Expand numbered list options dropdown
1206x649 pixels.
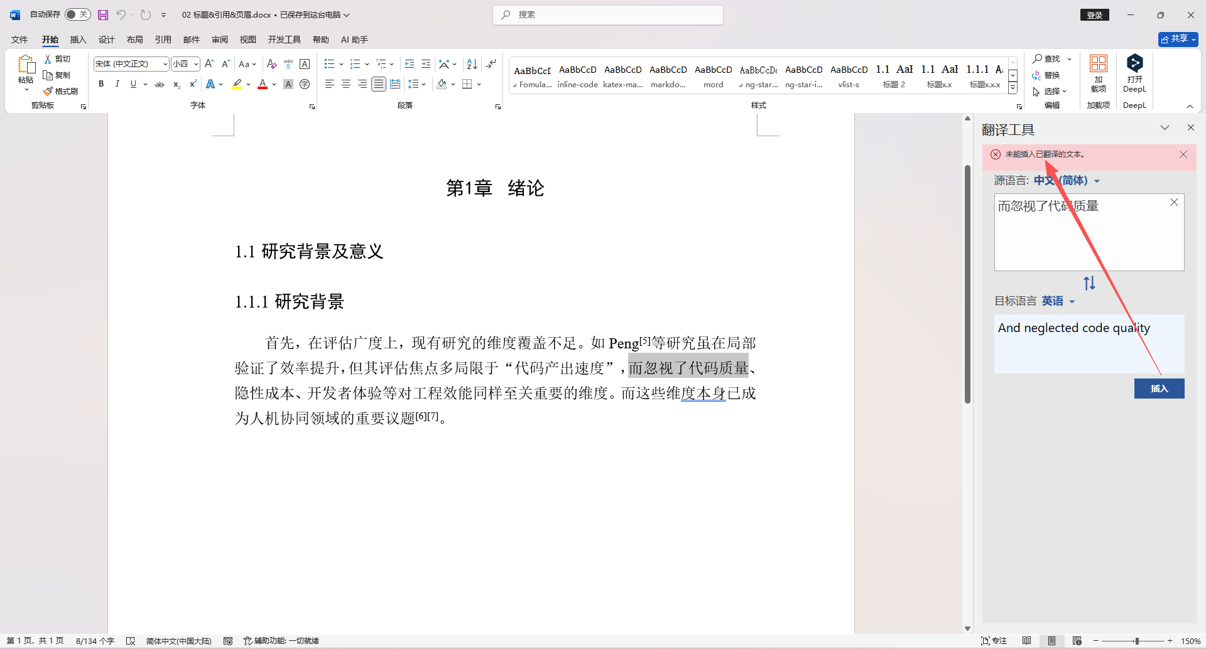point(367,64)
